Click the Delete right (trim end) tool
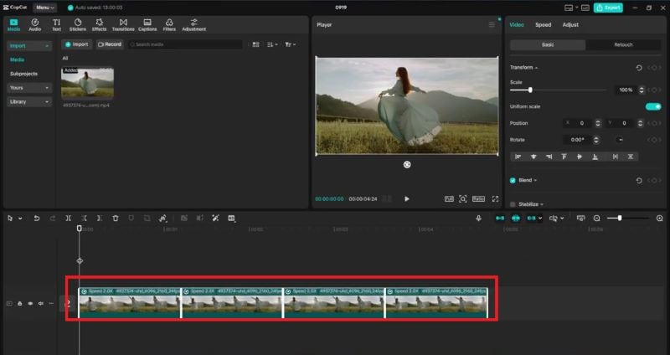 tap(100, 219)
